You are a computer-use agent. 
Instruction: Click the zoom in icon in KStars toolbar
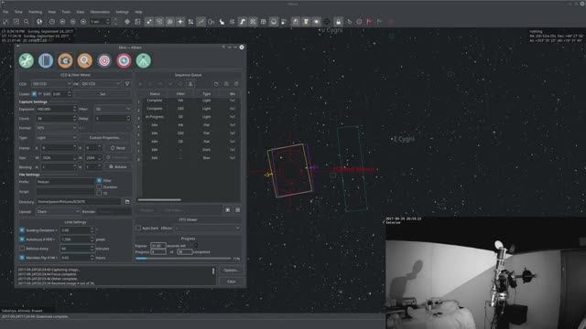pos(5,22)
